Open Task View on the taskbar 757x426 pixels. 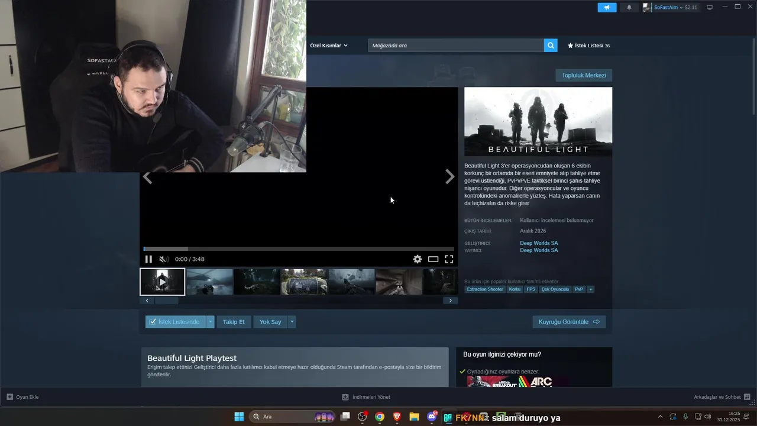345,417
